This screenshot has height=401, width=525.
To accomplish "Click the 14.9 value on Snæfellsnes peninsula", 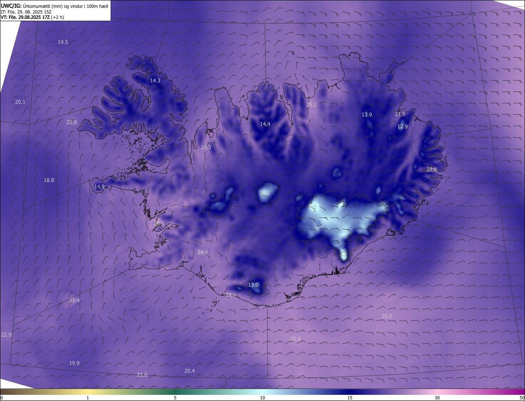I will 99,187.
